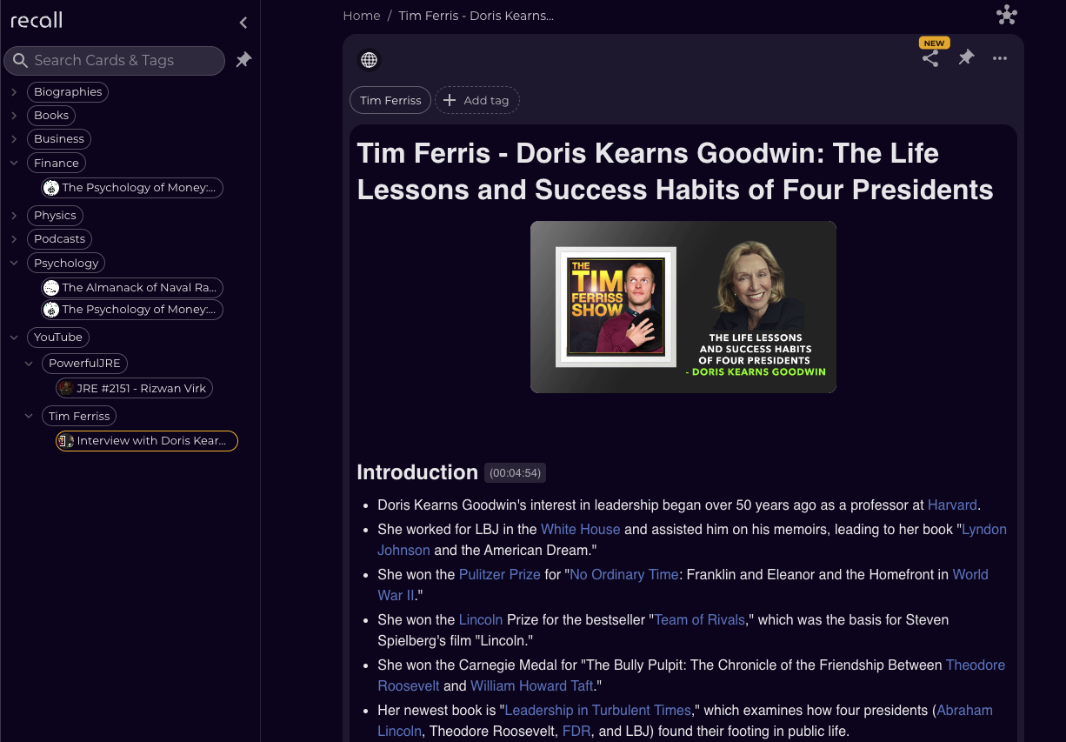Expand the Biographies tag
This screenshot has width=1066, height=742.
pos(14,91)
